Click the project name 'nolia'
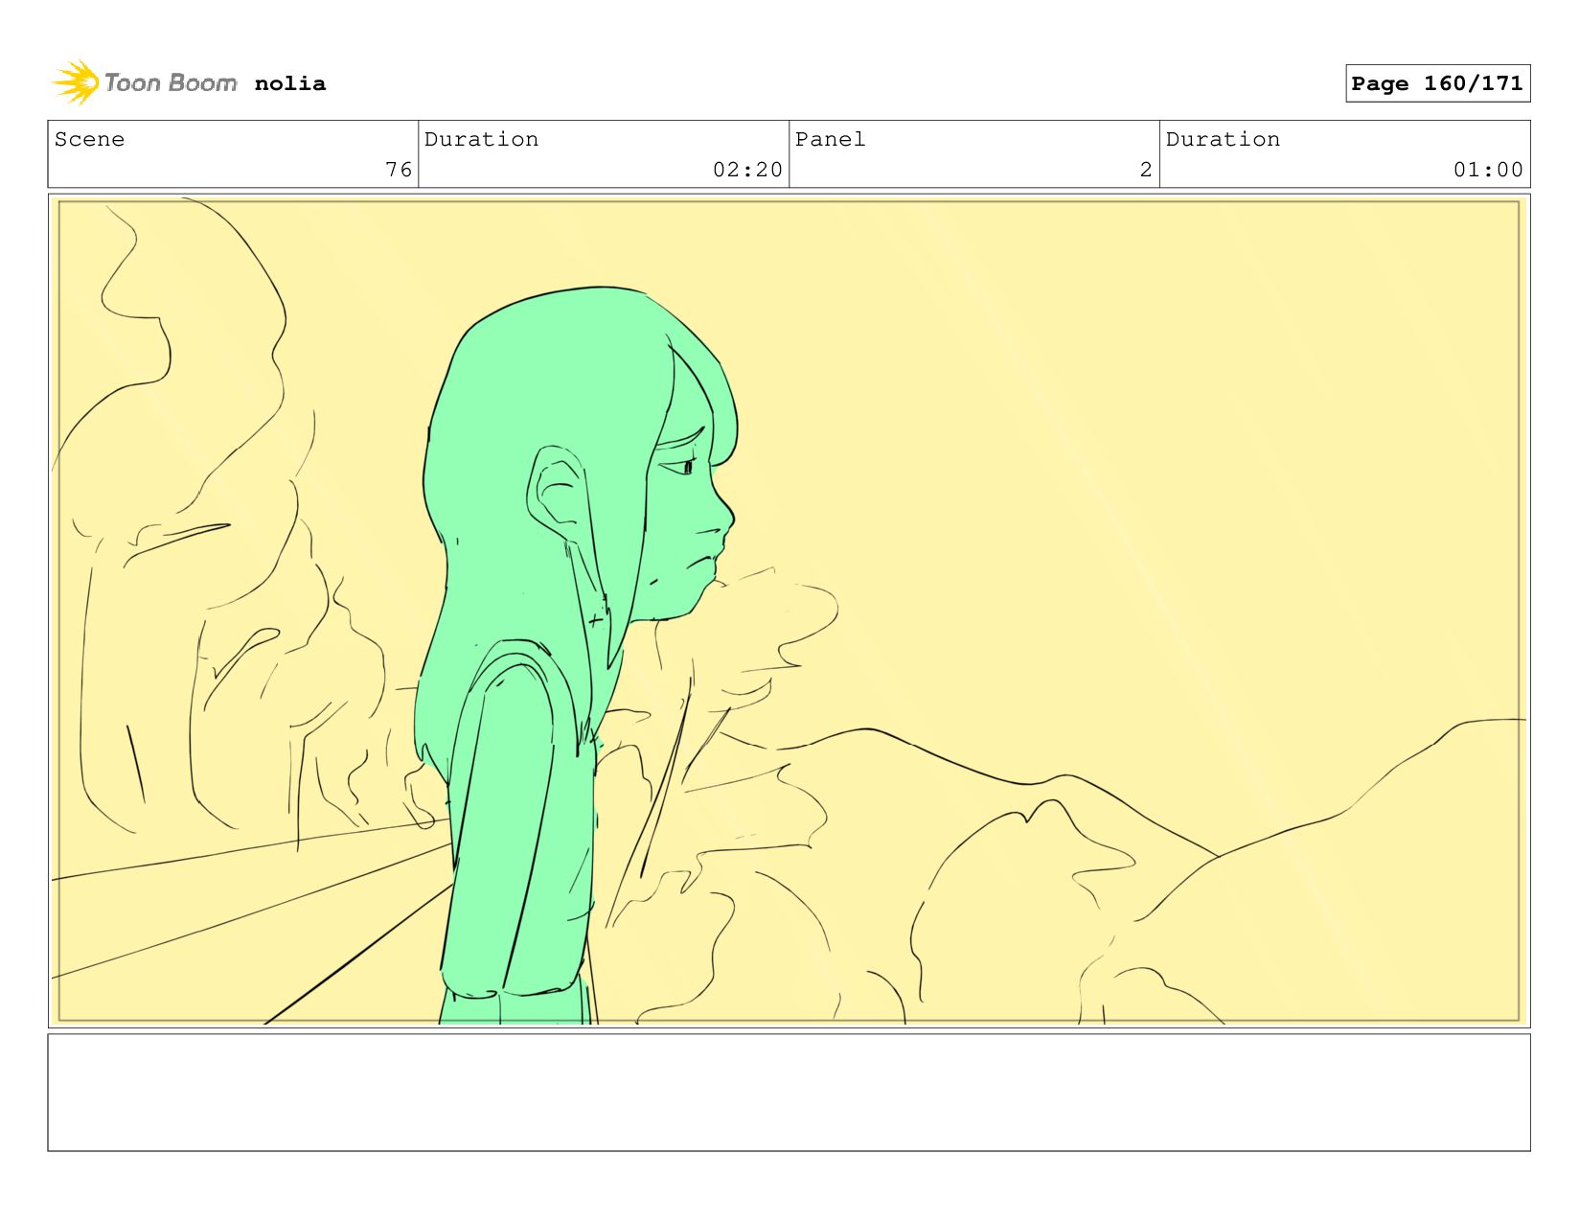The width and height of the screenshot is (1579, 1223). (290, 83)
